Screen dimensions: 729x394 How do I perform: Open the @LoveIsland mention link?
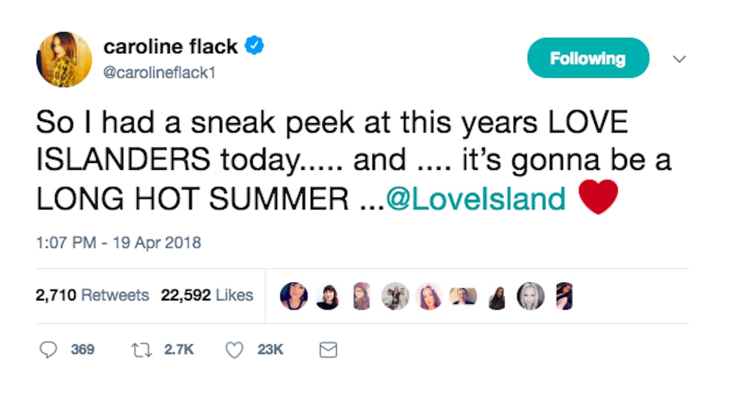475,199
